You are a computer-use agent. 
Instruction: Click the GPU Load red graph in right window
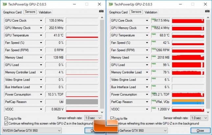pyautogui.click(x=188, y=65)
